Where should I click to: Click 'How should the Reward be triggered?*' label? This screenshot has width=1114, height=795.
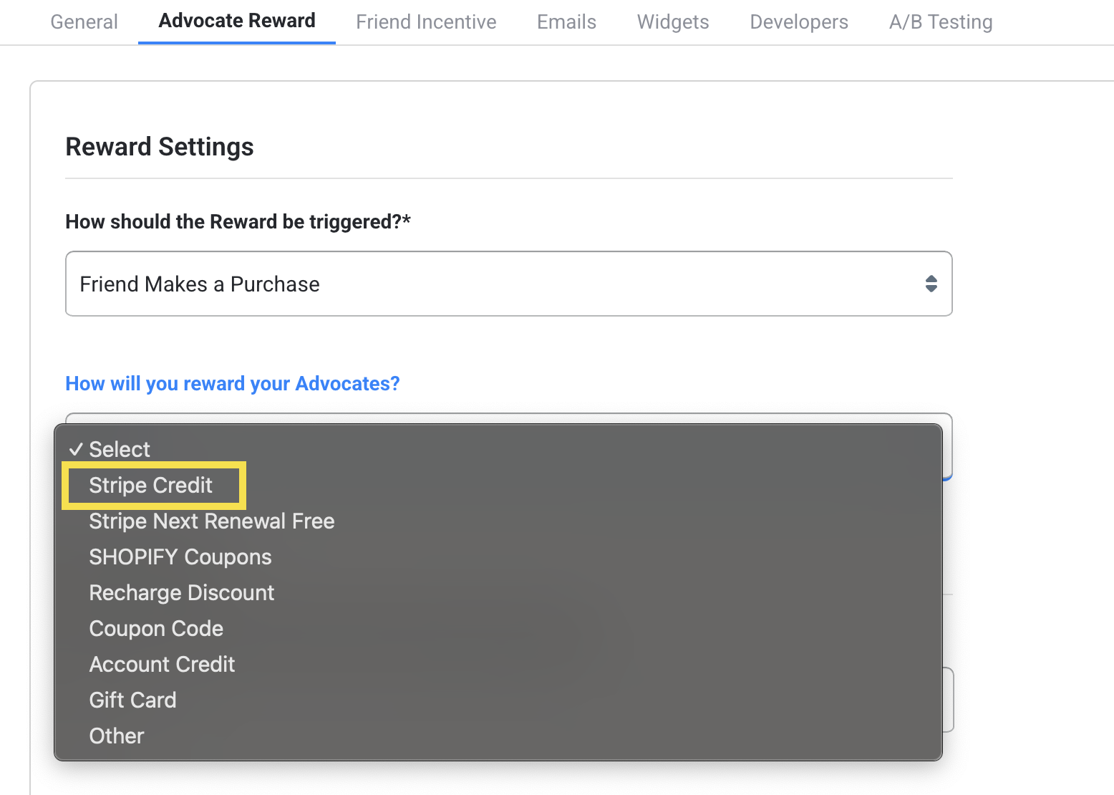tap(238, 222)
